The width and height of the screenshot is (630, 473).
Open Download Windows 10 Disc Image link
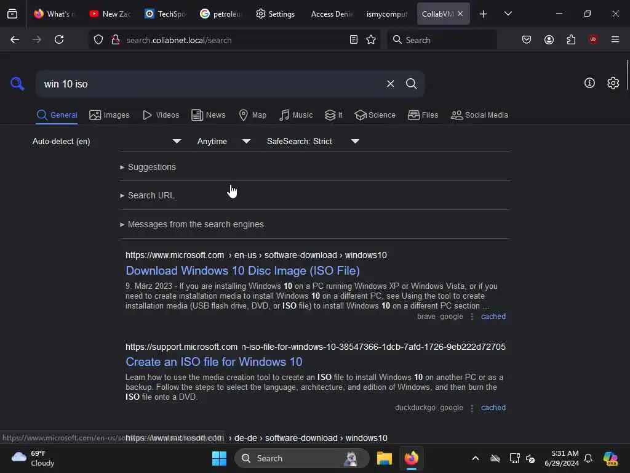click(242, 271)
